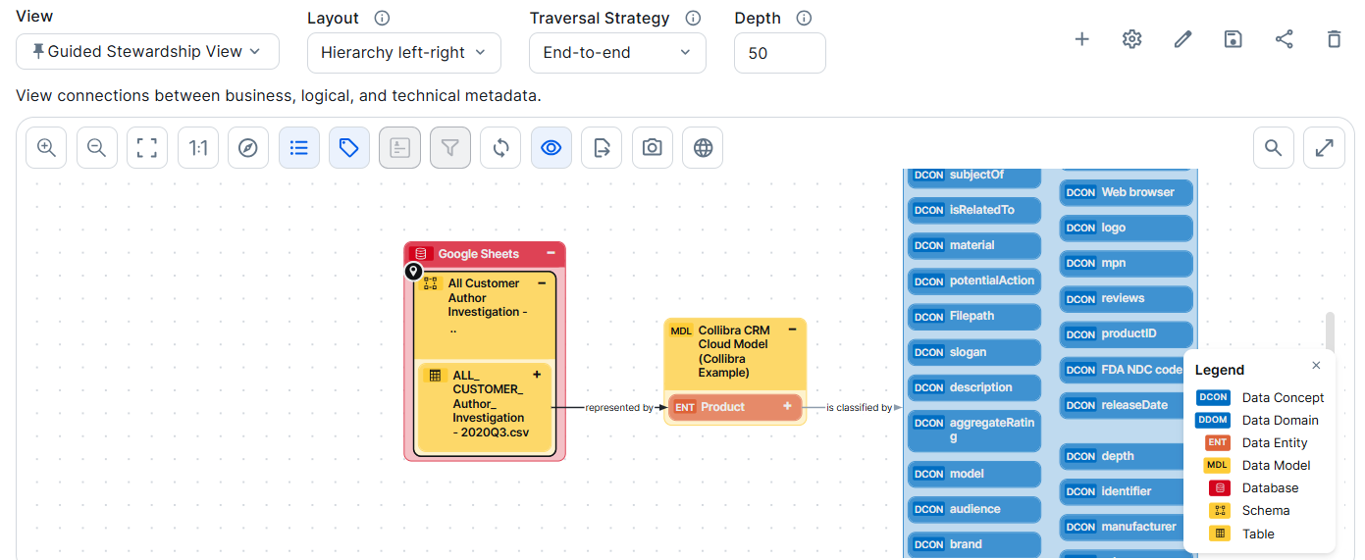This screenshot has width=1365, height=560.
Task: Open the Hierarchy left-right layout dropdown
Action: (x=403, y=53)
